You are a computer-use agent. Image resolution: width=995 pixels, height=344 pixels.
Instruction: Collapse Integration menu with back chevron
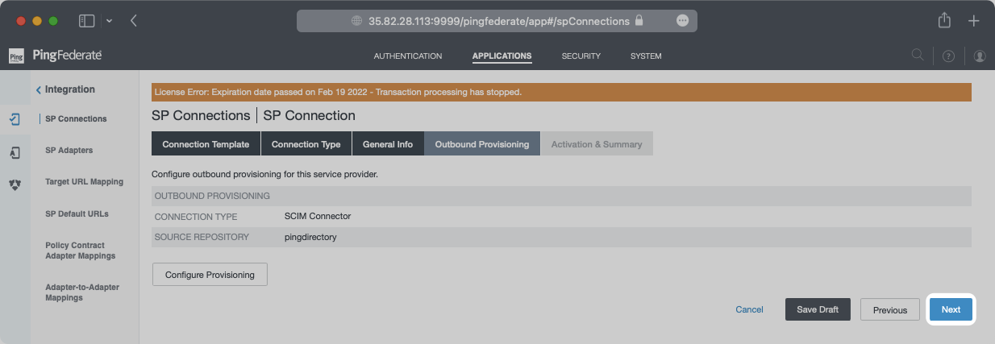[39, 90]
